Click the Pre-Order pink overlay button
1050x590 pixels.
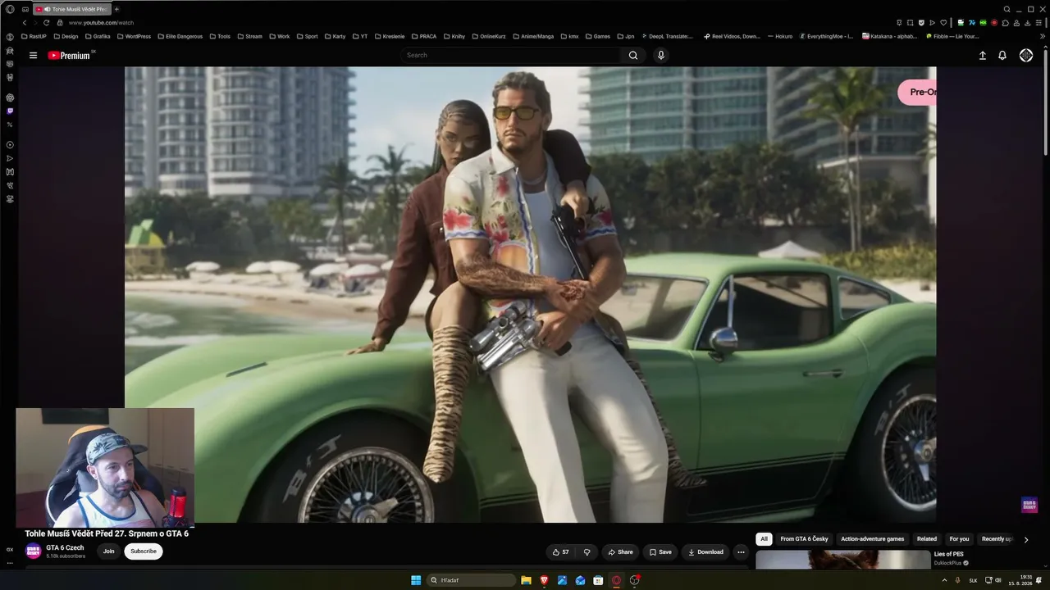click(918, 93)
